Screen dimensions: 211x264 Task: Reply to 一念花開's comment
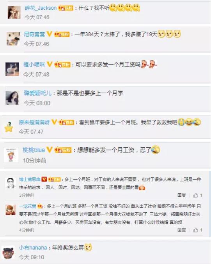(x=182, y=230)
